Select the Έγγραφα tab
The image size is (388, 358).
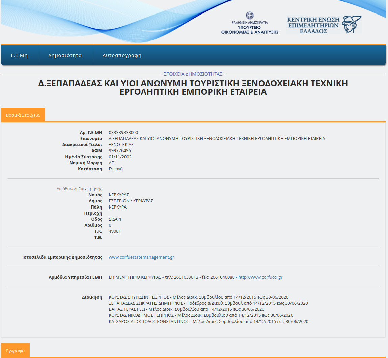coord(15,351)
